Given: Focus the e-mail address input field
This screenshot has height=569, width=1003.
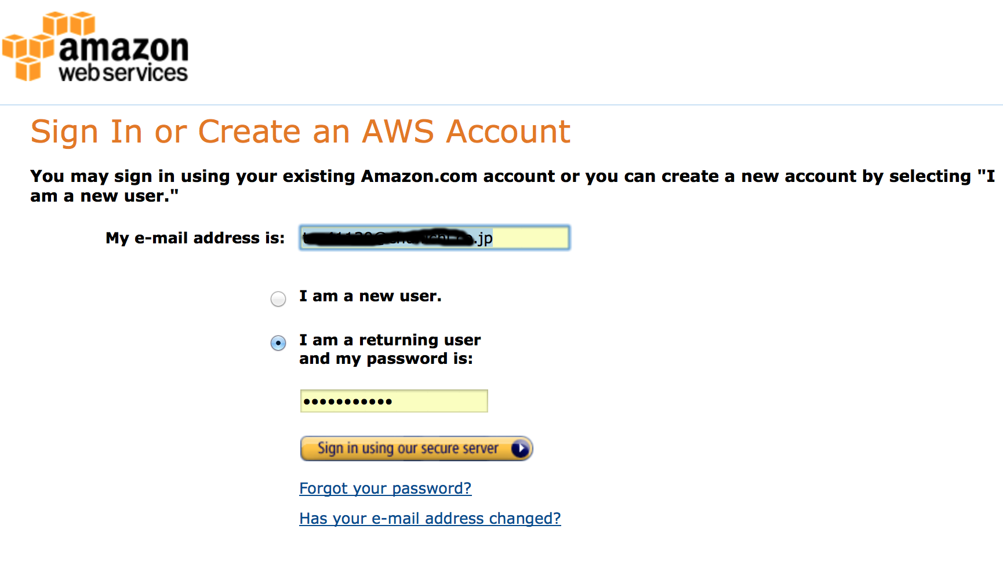Looking at the screenshot, I should [435, 238].
